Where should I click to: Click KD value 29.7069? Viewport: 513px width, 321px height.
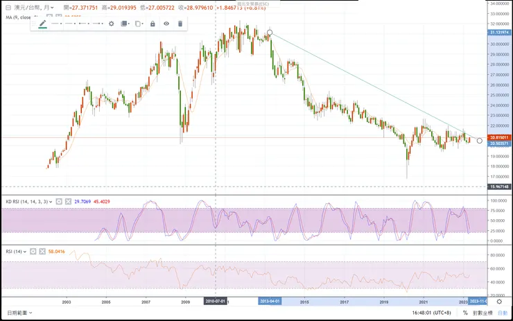(x=82, y=202)
